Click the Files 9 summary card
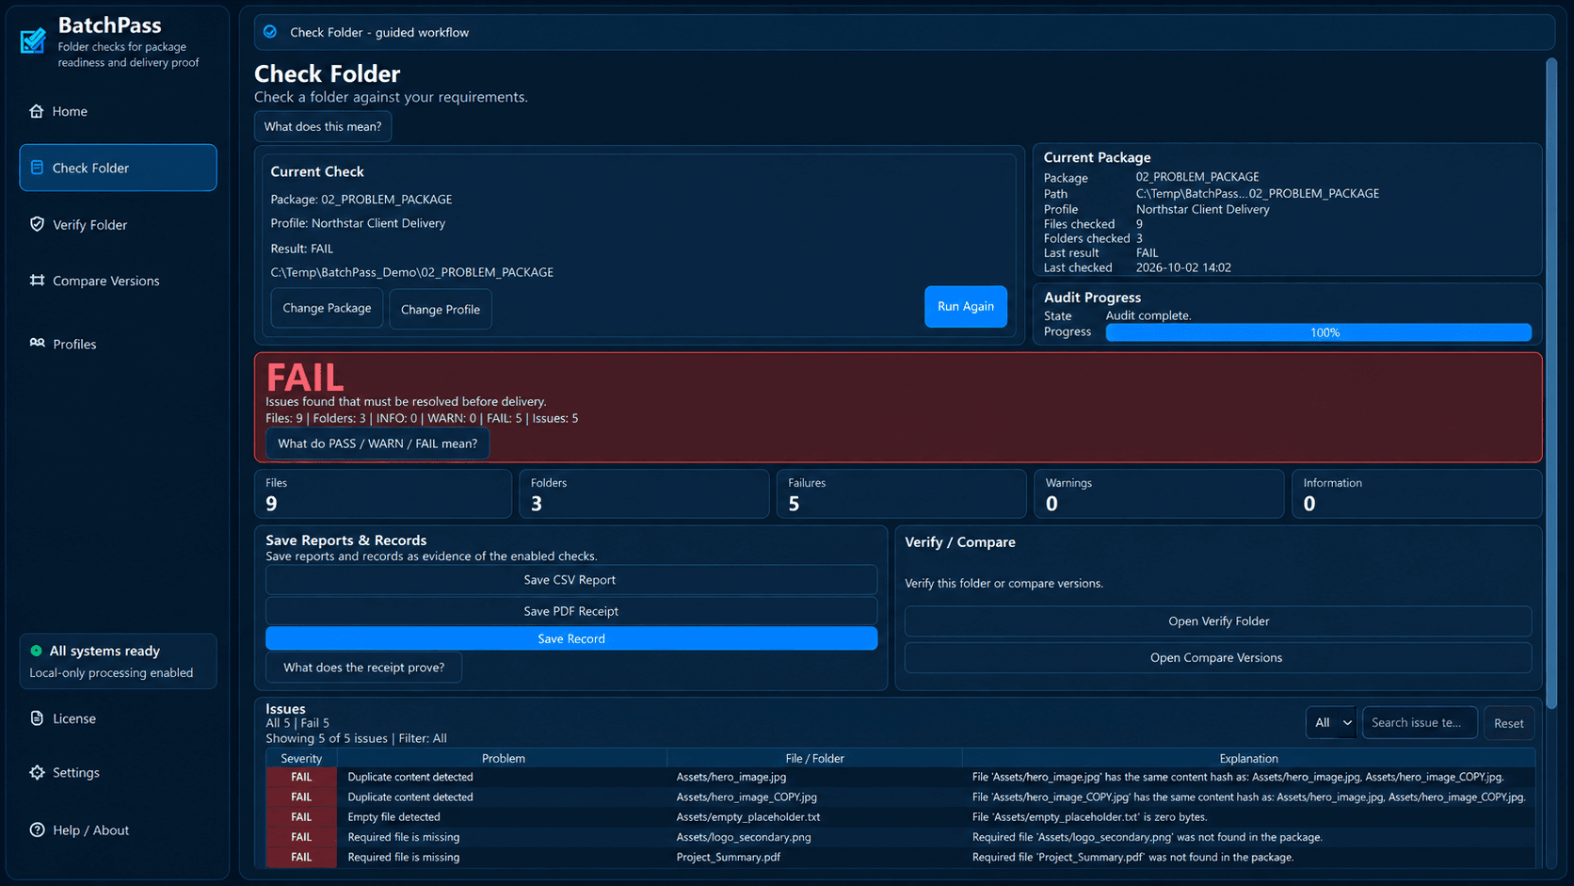The width and height of the screenshot is (1574, 886). (383, 494)
